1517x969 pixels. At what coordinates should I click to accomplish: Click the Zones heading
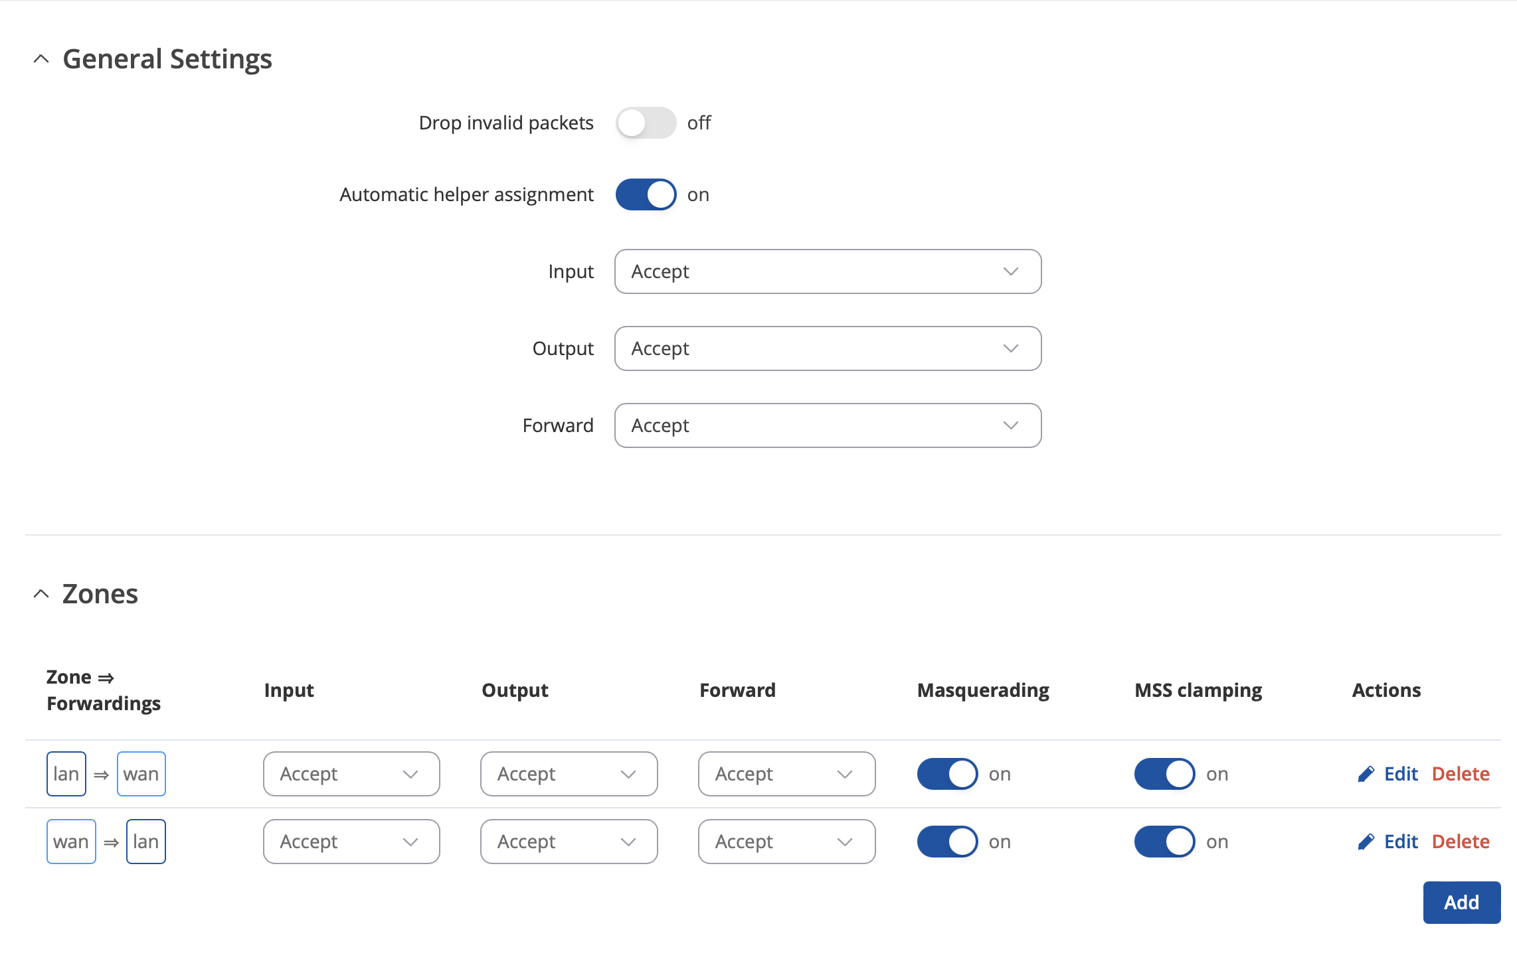[x=100, y=594]
